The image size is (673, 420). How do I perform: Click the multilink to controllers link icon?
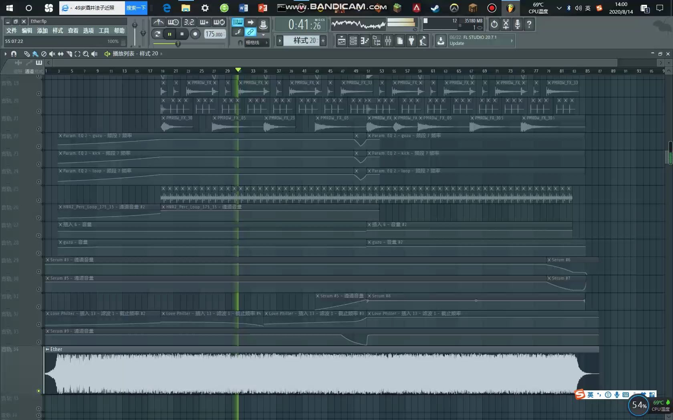tap(250, 32)
